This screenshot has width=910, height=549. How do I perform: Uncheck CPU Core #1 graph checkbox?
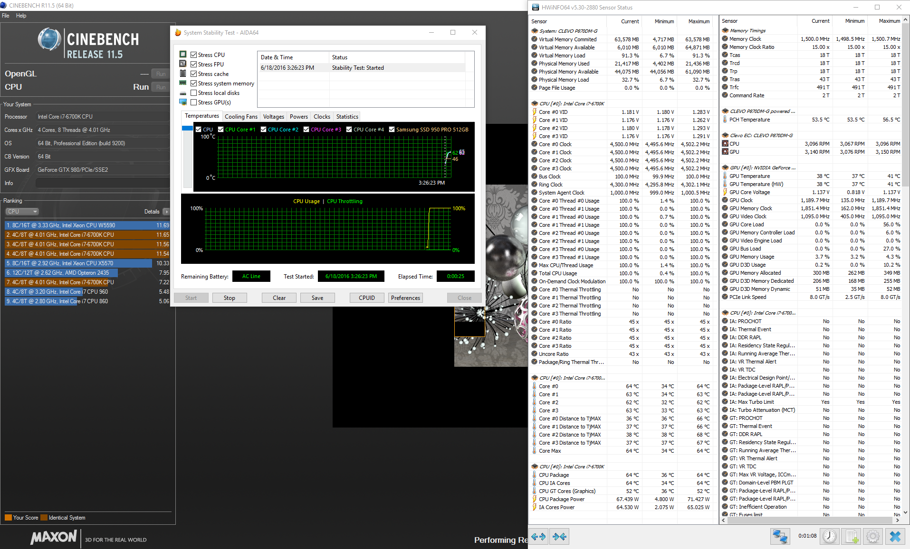220,129
